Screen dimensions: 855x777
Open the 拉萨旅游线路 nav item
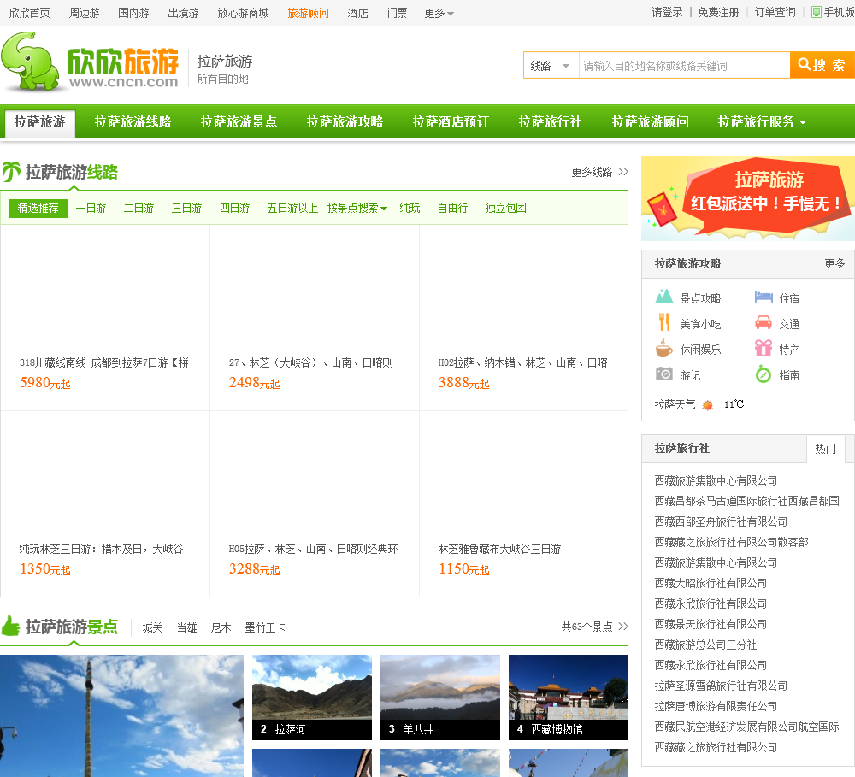[x=133, y=121]
